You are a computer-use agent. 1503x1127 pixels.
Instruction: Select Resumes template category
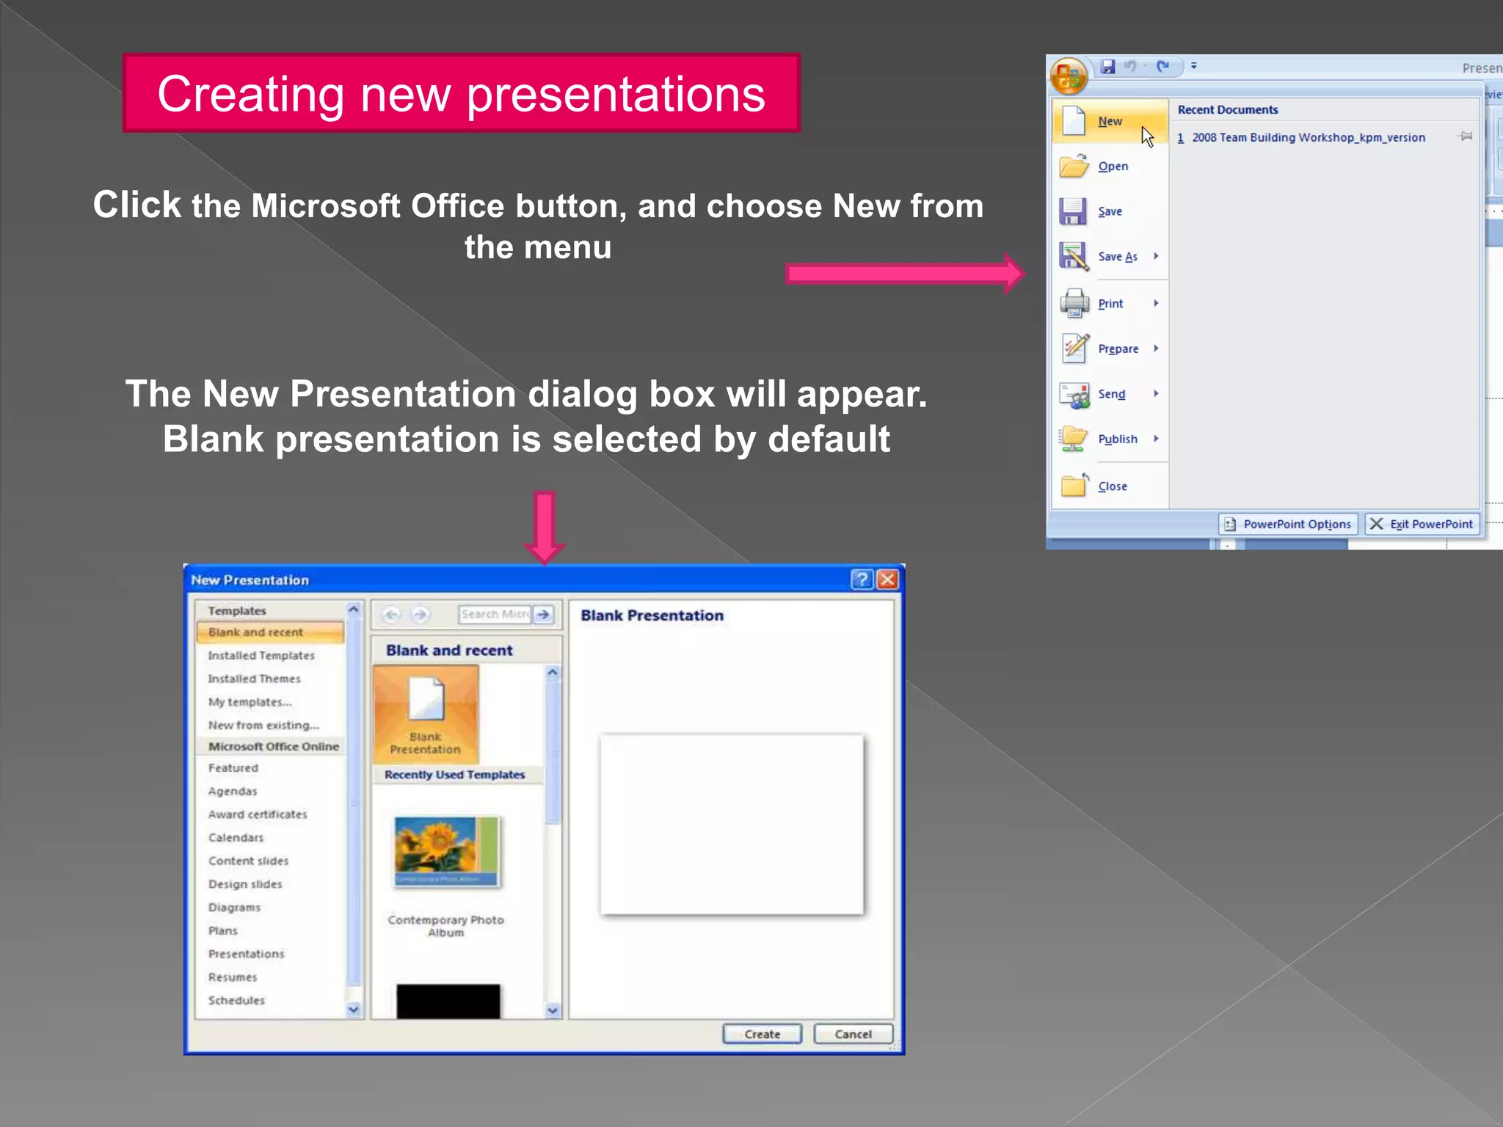(233, 977)
